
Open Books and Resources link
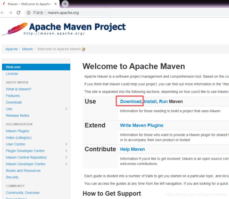point(23,171)
